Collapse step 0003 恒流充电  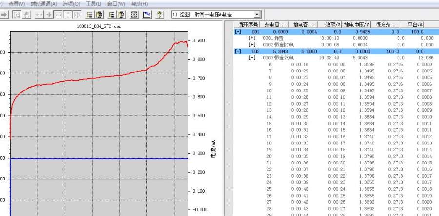(x=252, y=58)
